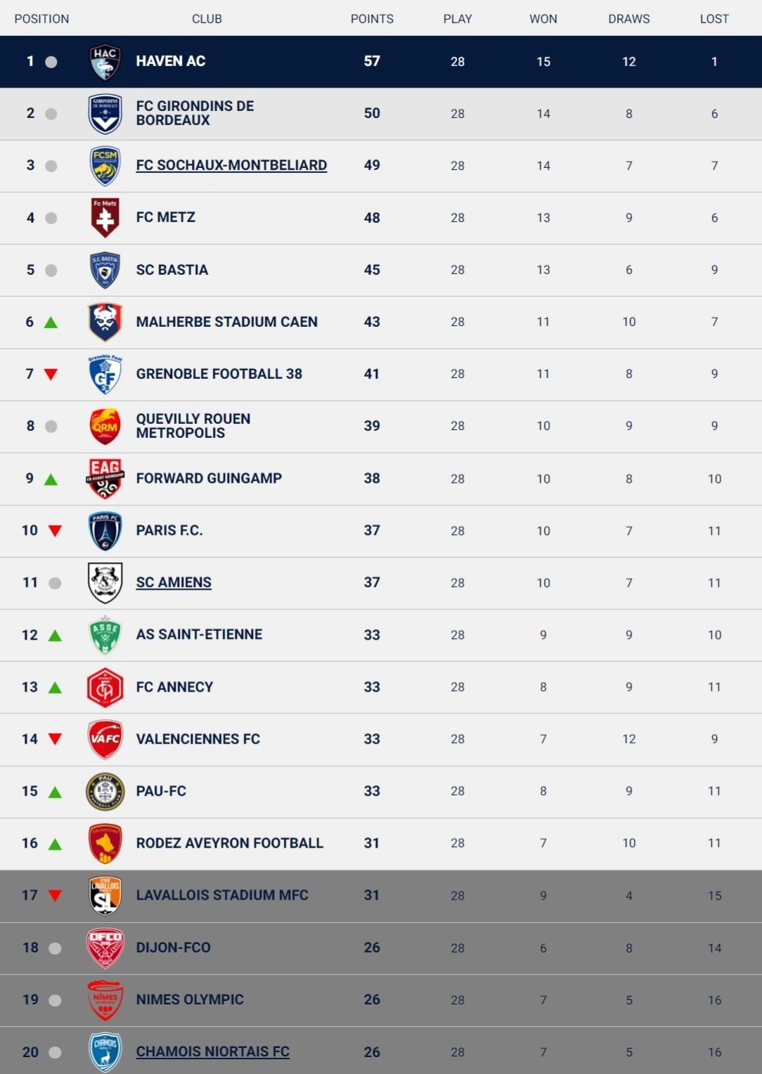Image resolution: width=762 pixels, height=1074 pixels.
Task: Click the Quevilly Rouen Metropolis logo
Action: [x=105, y=426]
